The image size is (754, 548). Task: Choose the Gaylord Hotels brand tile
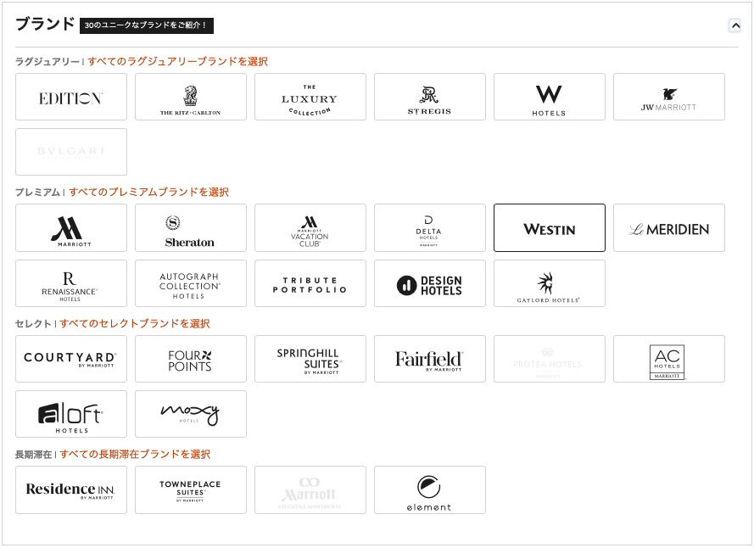pos(550,283)
